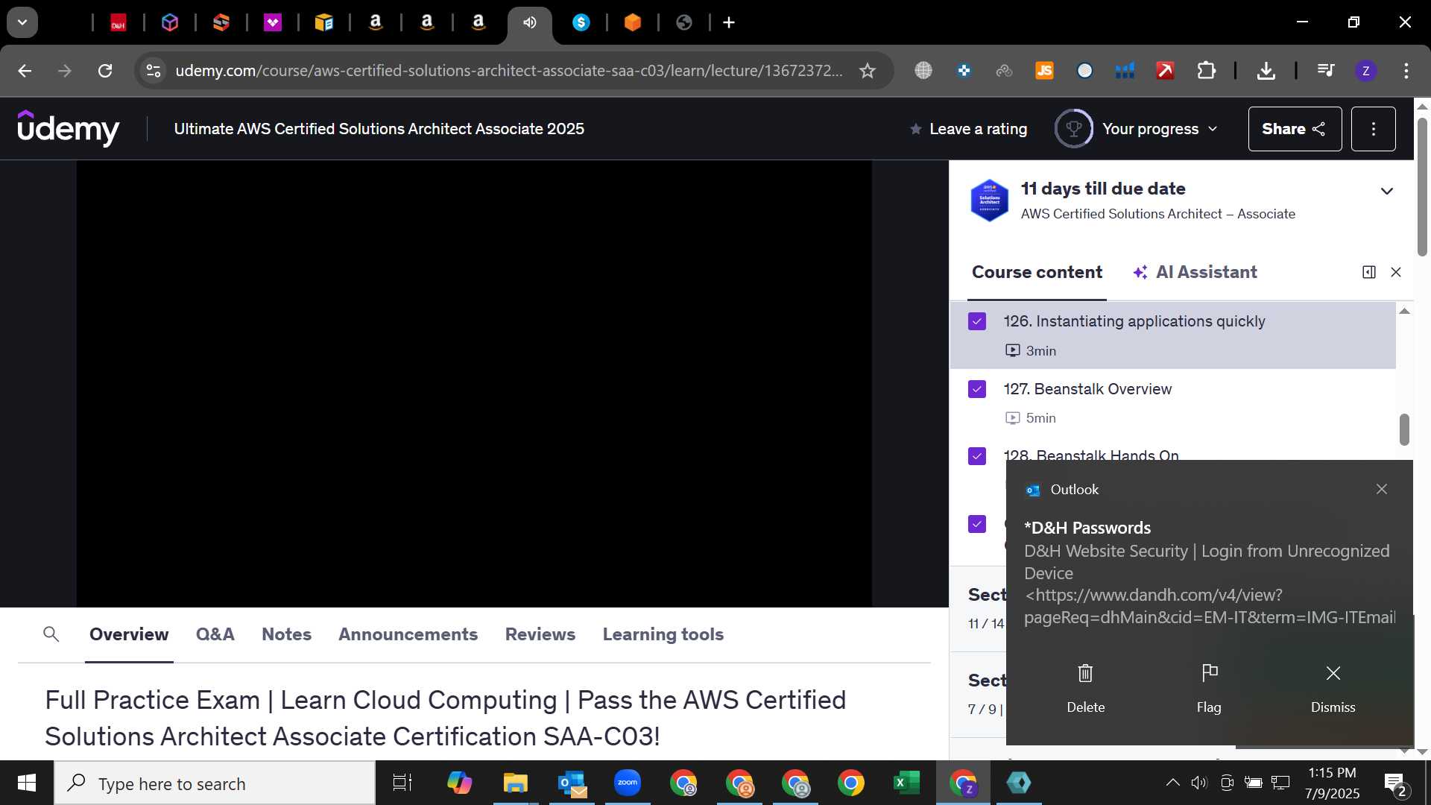Open Copilot from taskbar

pyautogui.click(x=459, y=783)
